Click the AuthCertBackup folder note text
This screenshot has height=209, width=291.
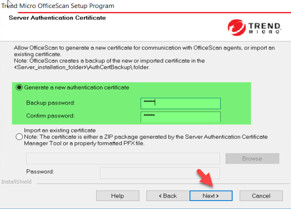pyautogui.click(x=109, y=64)
